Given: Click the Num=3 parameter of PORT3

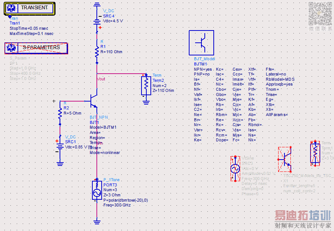Looking at the screenshot, I should (110, 190).
